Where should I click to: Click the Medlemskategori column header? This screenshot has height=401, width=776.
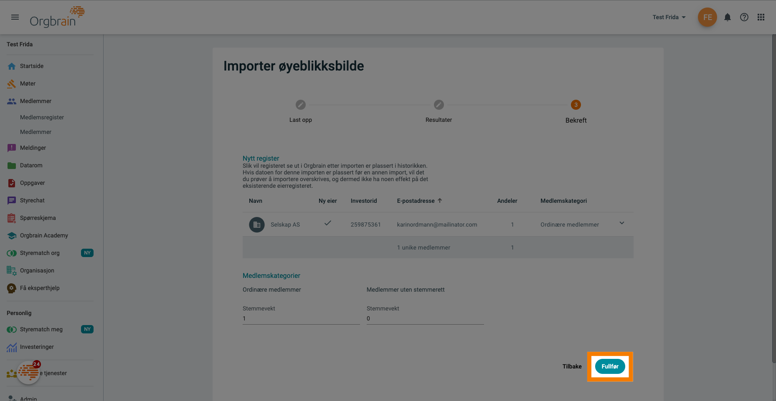tap(563, 201)
